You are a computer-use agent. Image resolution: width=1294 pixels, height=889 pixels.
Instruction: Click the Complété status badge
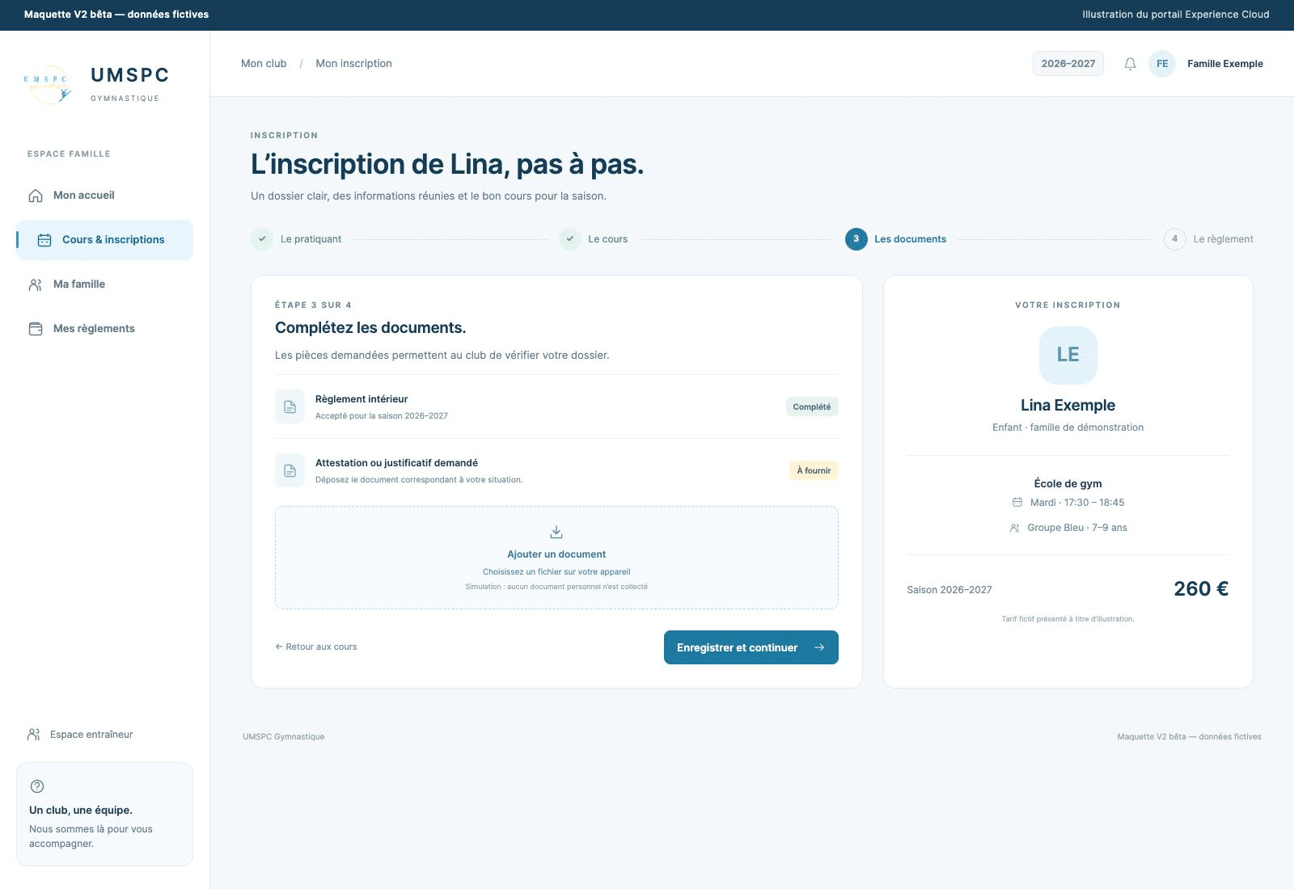[x=812, y=407]
